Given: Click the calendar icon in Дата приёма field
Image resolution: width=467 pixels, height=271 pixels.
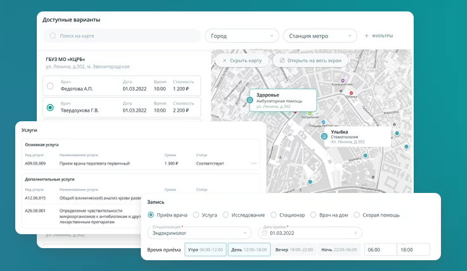Looking at the screenshot, I should (x=265, y=233).
